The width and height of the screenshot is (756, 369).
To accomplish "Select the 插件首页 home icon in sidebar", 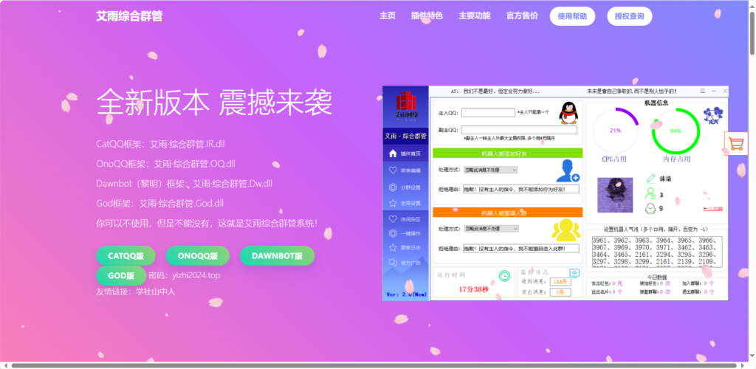I will (393, 154).
